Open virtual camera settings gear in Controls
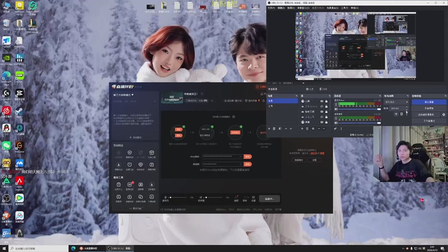 (444, 115)
